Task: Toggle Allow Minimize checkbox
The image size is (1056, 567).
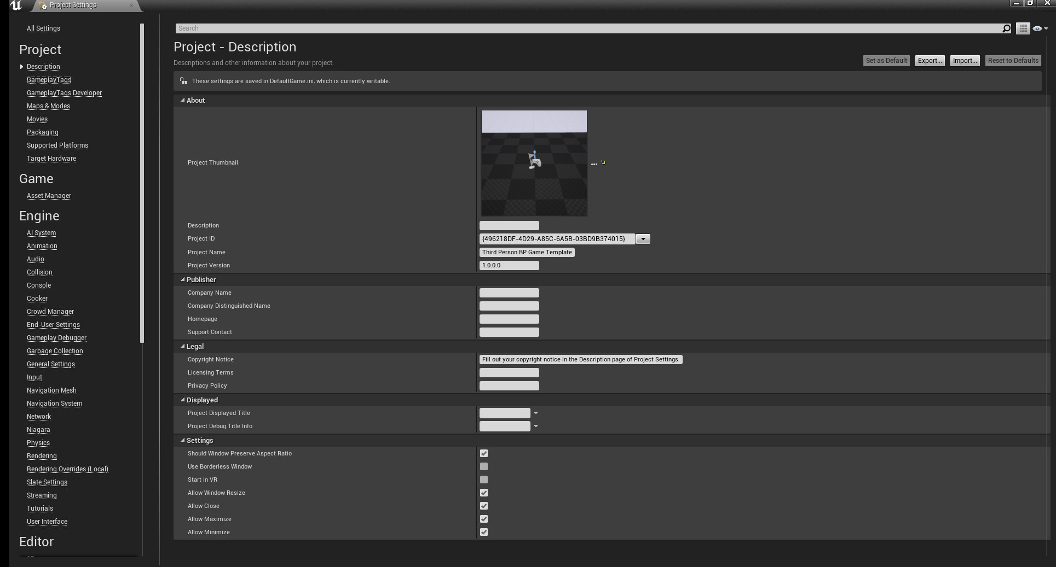Action: (484, 532)
